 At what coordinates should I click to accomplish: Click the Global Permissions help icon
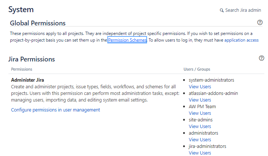point(260,22)
